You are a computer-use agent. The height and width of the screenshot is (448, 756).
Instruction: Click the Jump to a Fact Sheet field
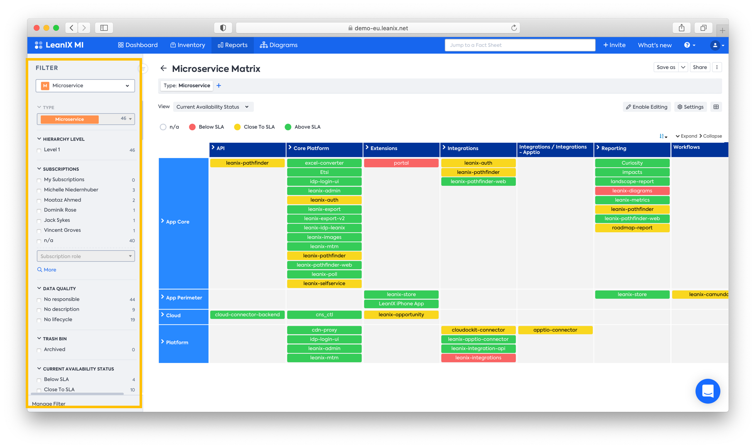[520, 45]
